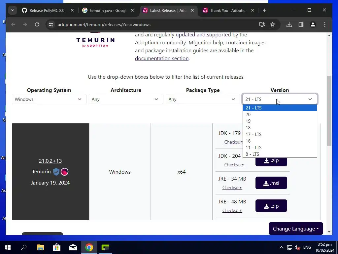Select version 20 from list
The image size is (338, 254).
click(x=280, y=114)
